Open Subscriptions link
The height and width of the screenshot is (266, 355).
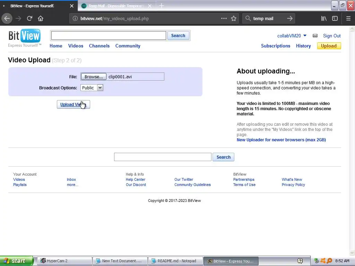point(276,46)
